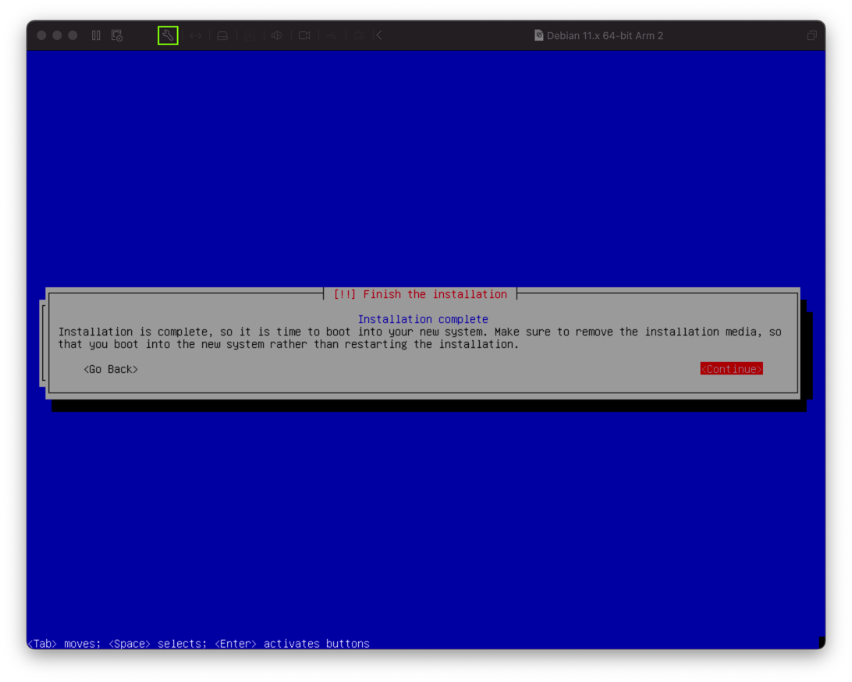The height and width of the screenshot is (682, 852).
Task: Click the window view mode icon at right of title bar
Action: tap(811, 35)
